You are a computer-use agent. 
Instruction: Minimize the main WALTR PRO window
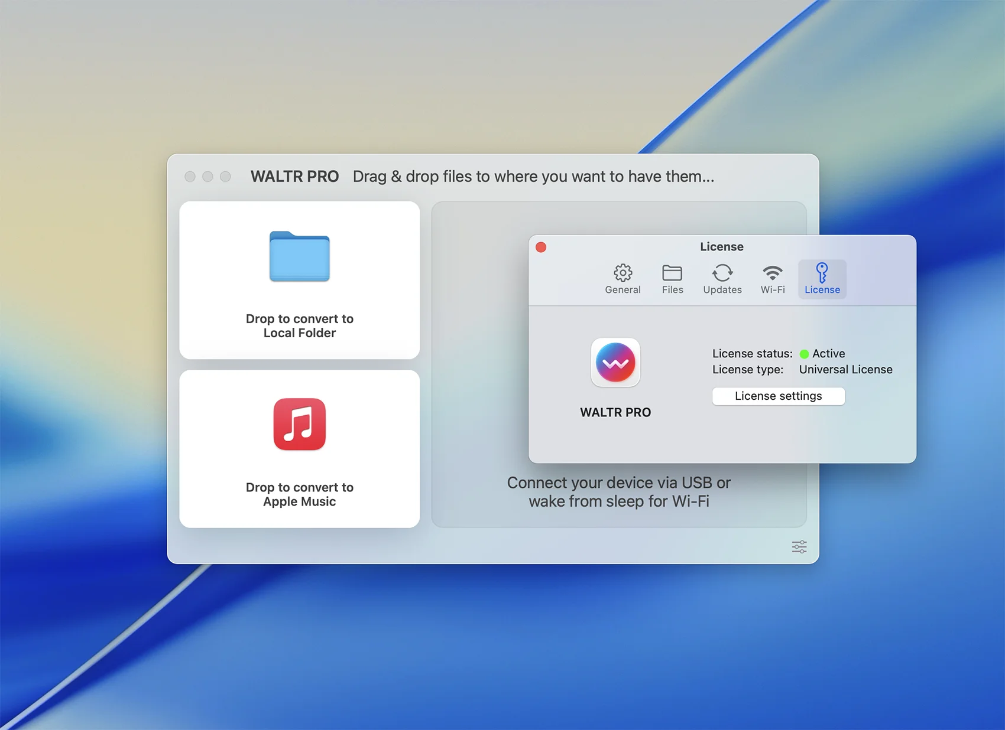coord(208,177)
